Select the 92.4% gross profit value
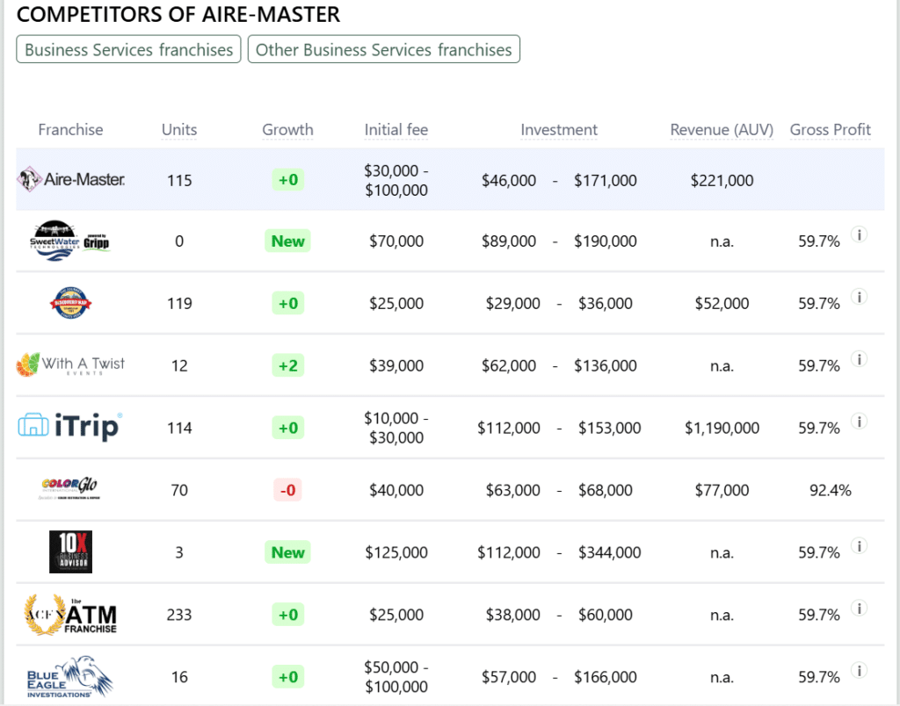 830,490
